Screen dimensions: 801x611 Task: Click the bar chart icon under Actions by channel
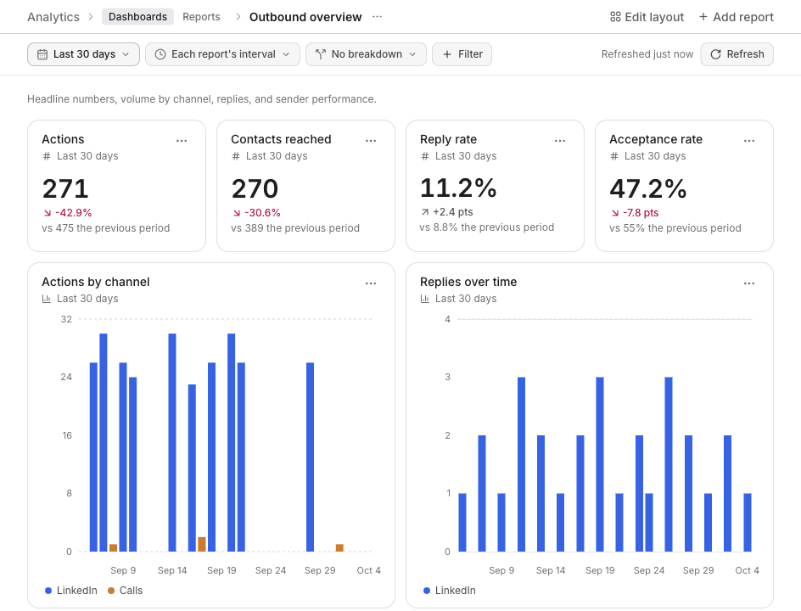(x=47, y=299)
